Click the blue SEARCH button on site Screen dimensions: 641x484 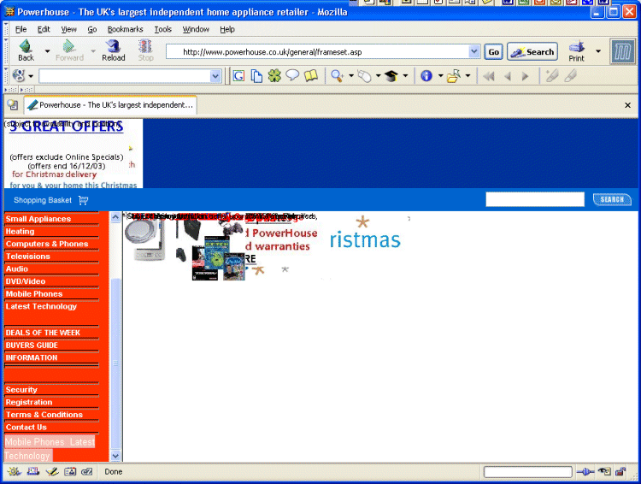[x=612, y=199]
